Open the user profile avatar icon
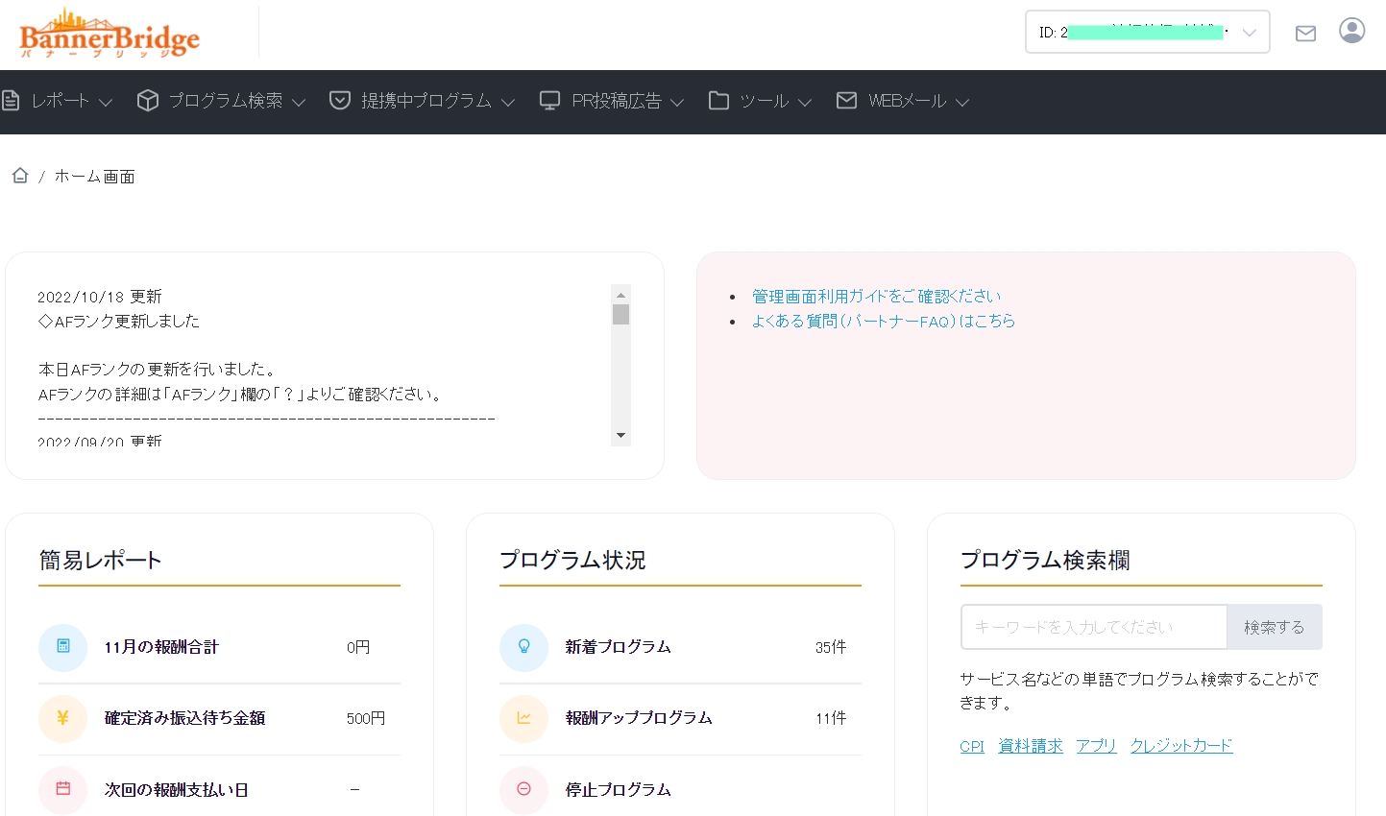This screenshot has width=1386, height=816. coord(1352,31)
